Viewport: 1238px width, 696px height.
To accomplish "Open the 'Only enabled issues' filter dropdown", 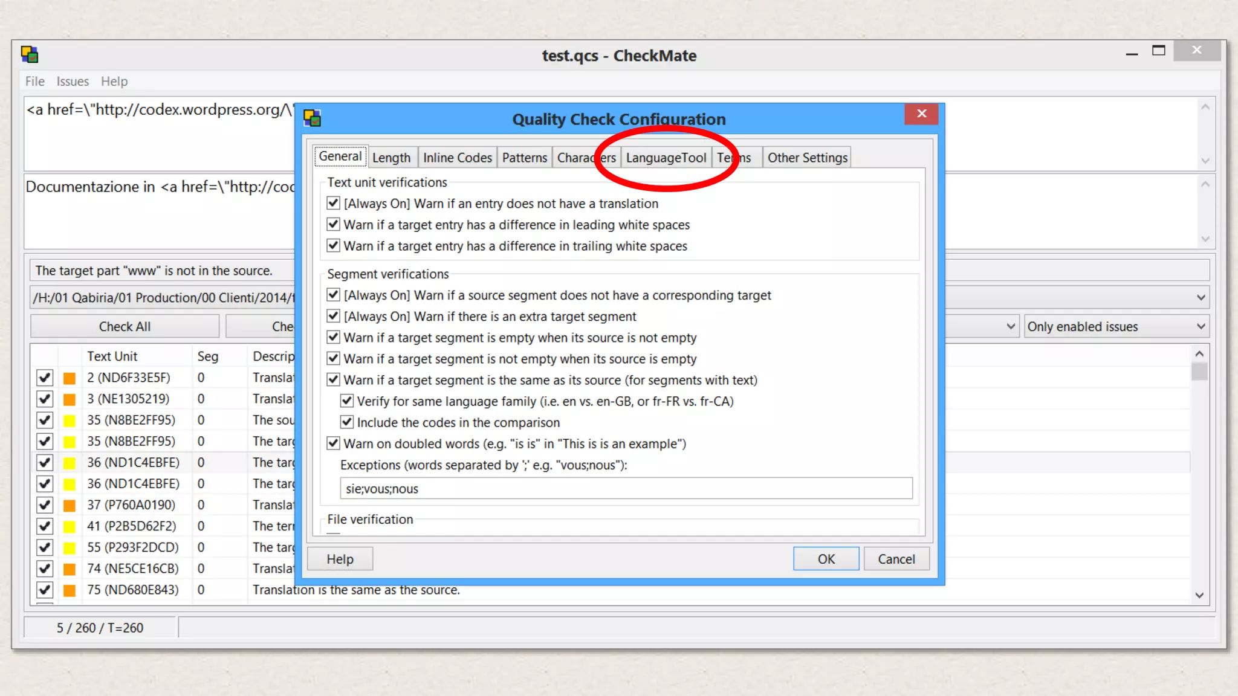I will [1116, 327].
